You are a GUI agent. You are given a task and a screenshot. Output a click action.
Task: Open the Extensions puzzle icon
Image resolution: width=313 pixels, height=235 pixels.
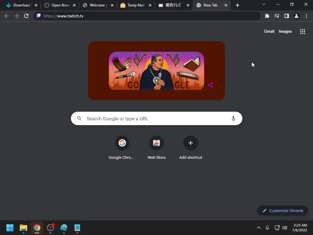point(267,16)
